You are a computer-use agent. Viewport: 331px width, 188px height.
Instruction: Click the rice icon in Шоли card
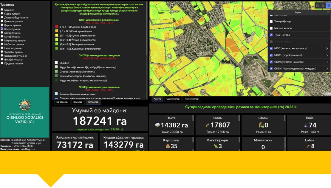click(x=261, y=125)
